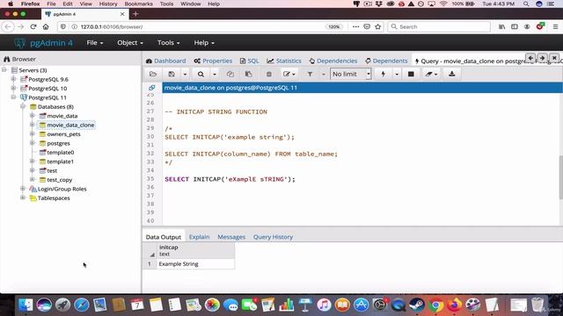
Task: Click the Delete trash icon
Action: (269, 74)
